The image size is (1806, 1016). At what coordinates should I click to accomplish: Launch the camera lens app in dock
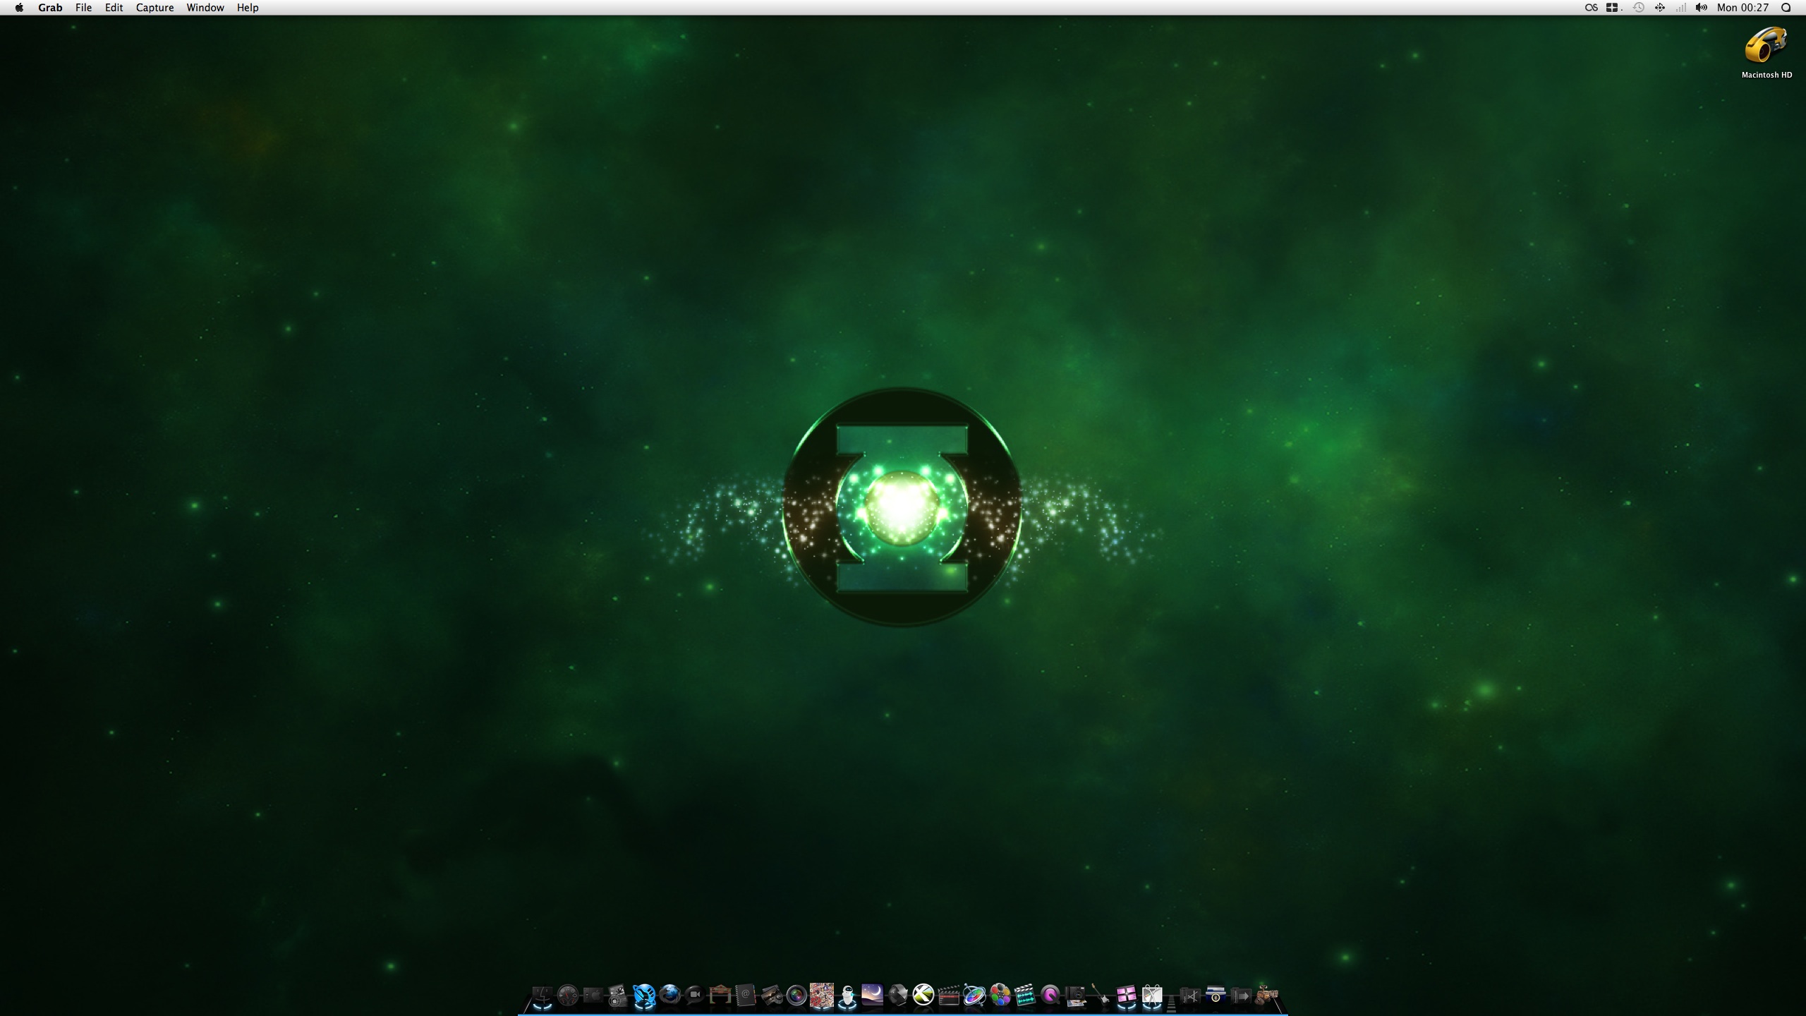click(796, 996)
